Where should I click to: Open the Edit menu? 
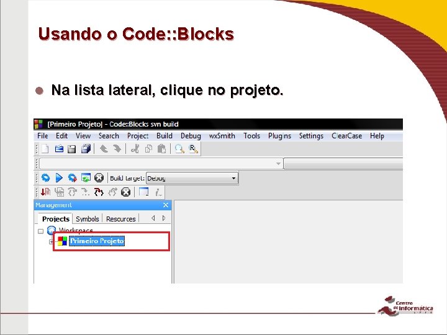(61, 136)
